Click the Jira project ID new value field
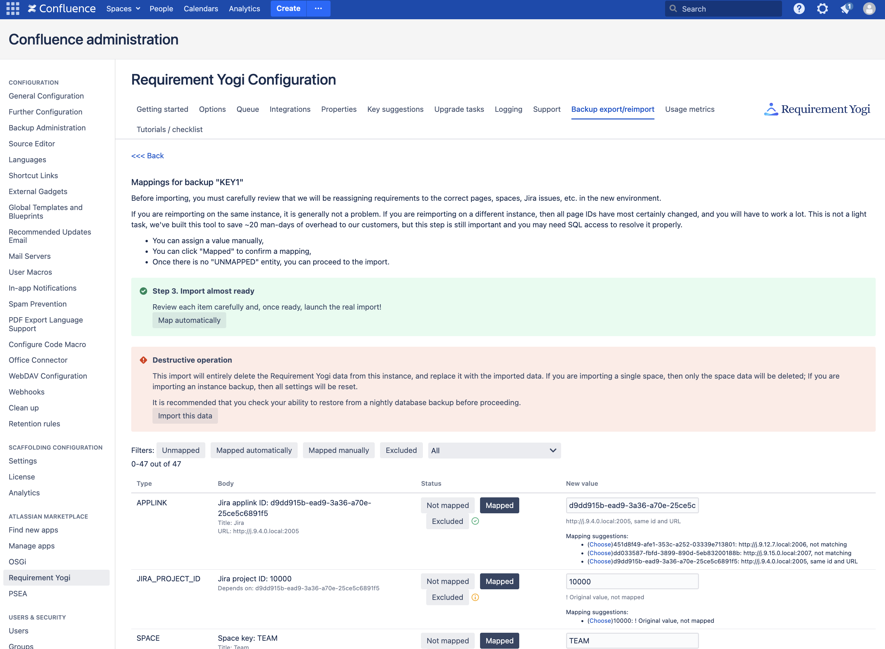Screen dimensions: 885x649 pyautogui.click(x=632, y=581)
